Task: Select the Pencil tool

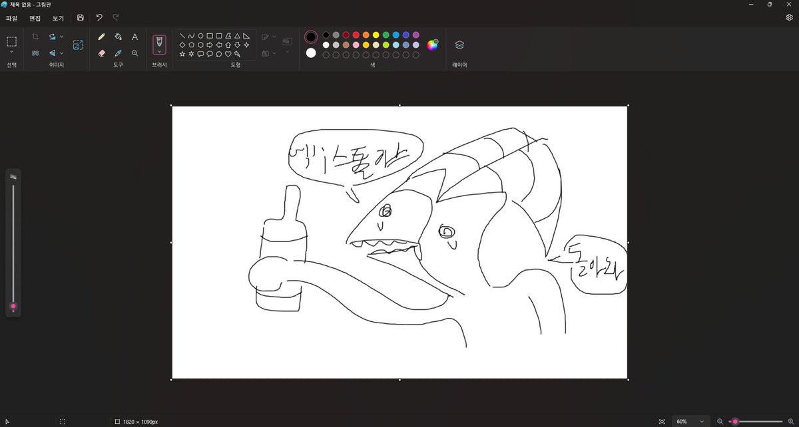Action: (102, 37)
